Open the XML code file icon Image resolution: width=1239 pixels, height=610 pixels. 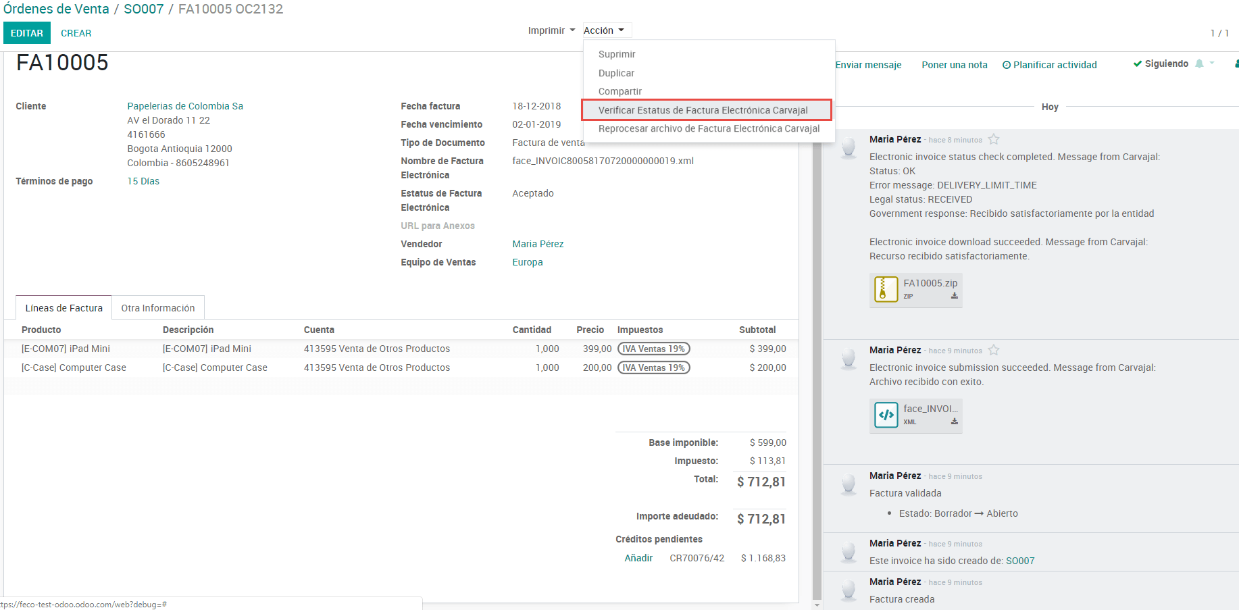point(886,415)
